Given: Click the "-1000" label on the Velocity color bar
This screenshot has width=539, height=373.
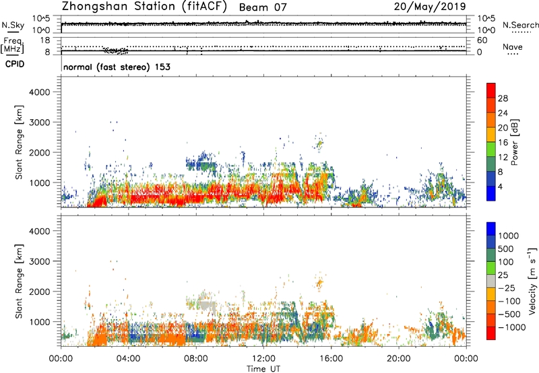Looking at the screenshot, I should (x=511, y=327).
